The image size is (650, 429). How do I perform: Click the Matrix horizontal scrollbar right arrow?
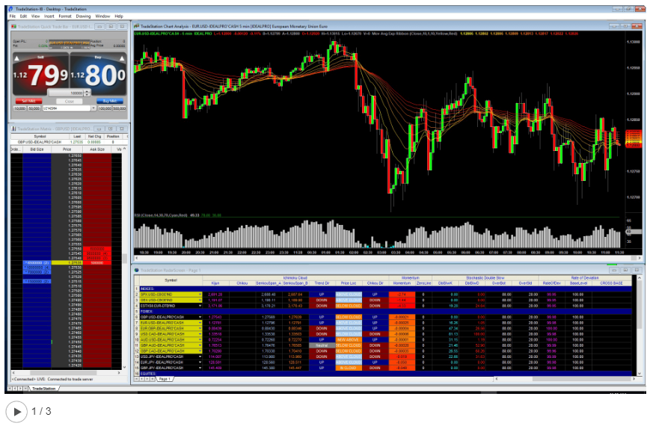click(x=119, y=373)
